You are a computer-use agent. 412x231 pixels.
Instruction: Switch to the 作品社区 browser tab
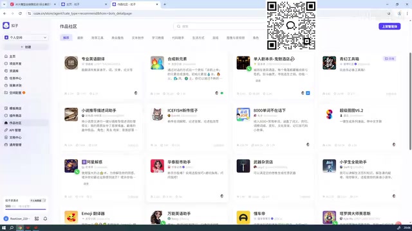(x=135, y=4)
